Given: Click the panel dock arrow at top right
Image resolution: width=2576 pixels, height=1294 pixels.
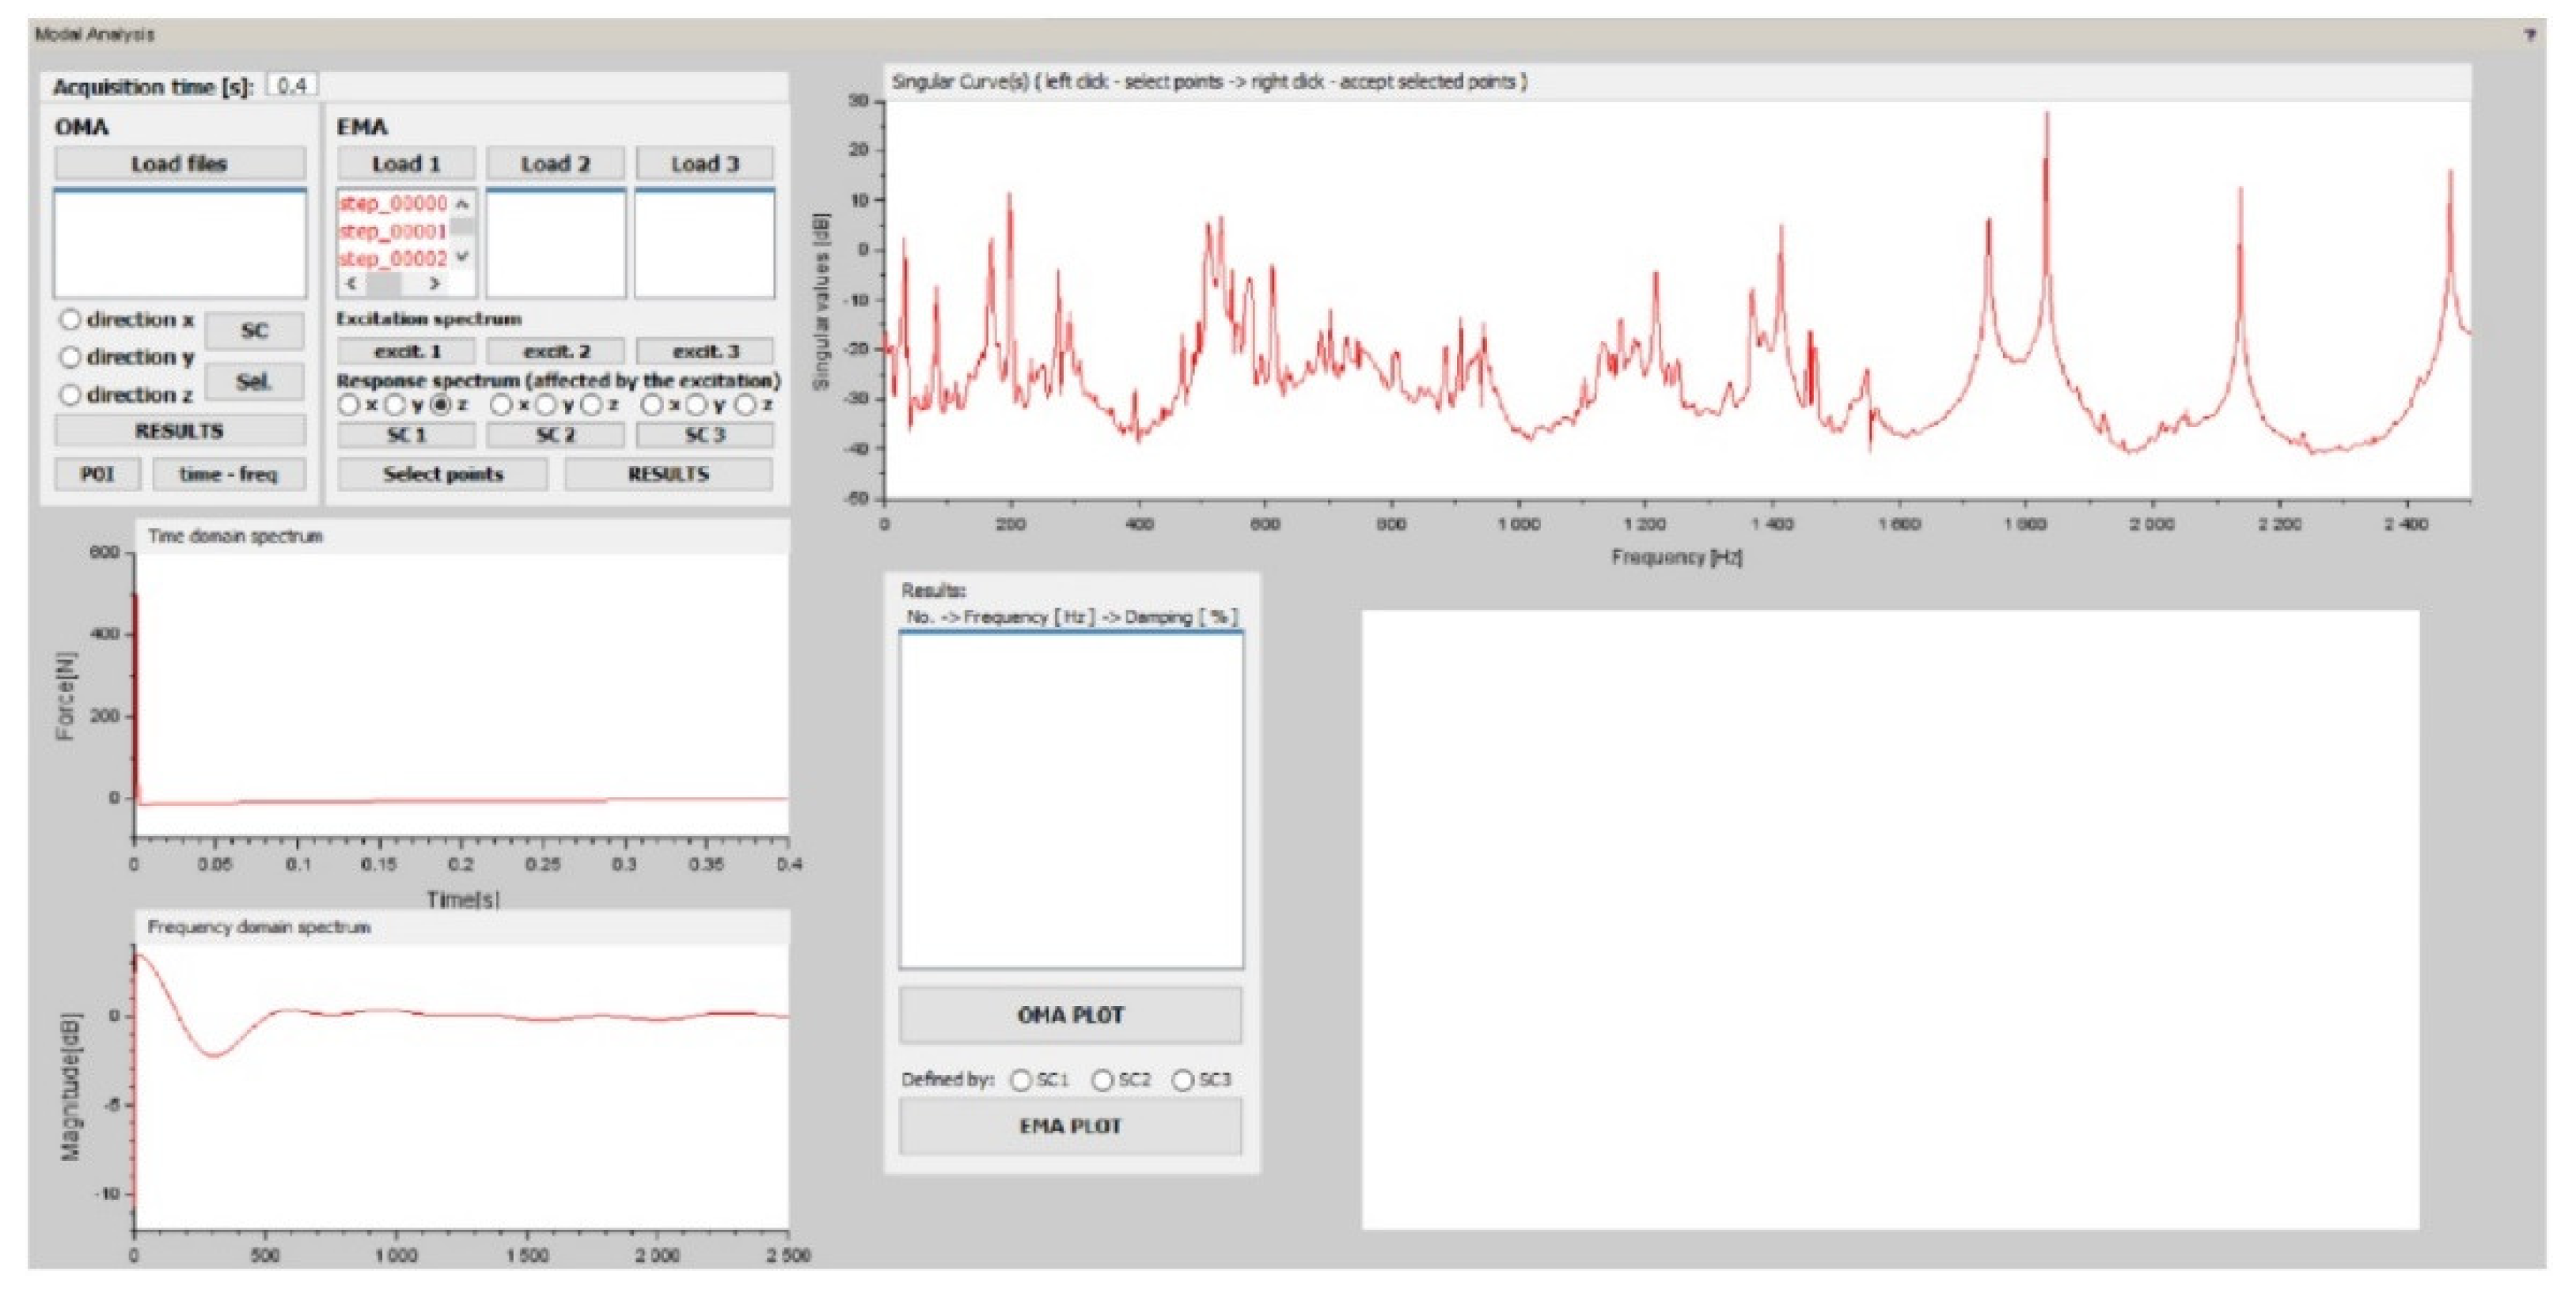Looking at the screenshot, I should pyautogui.click(x=2530, y=35).
